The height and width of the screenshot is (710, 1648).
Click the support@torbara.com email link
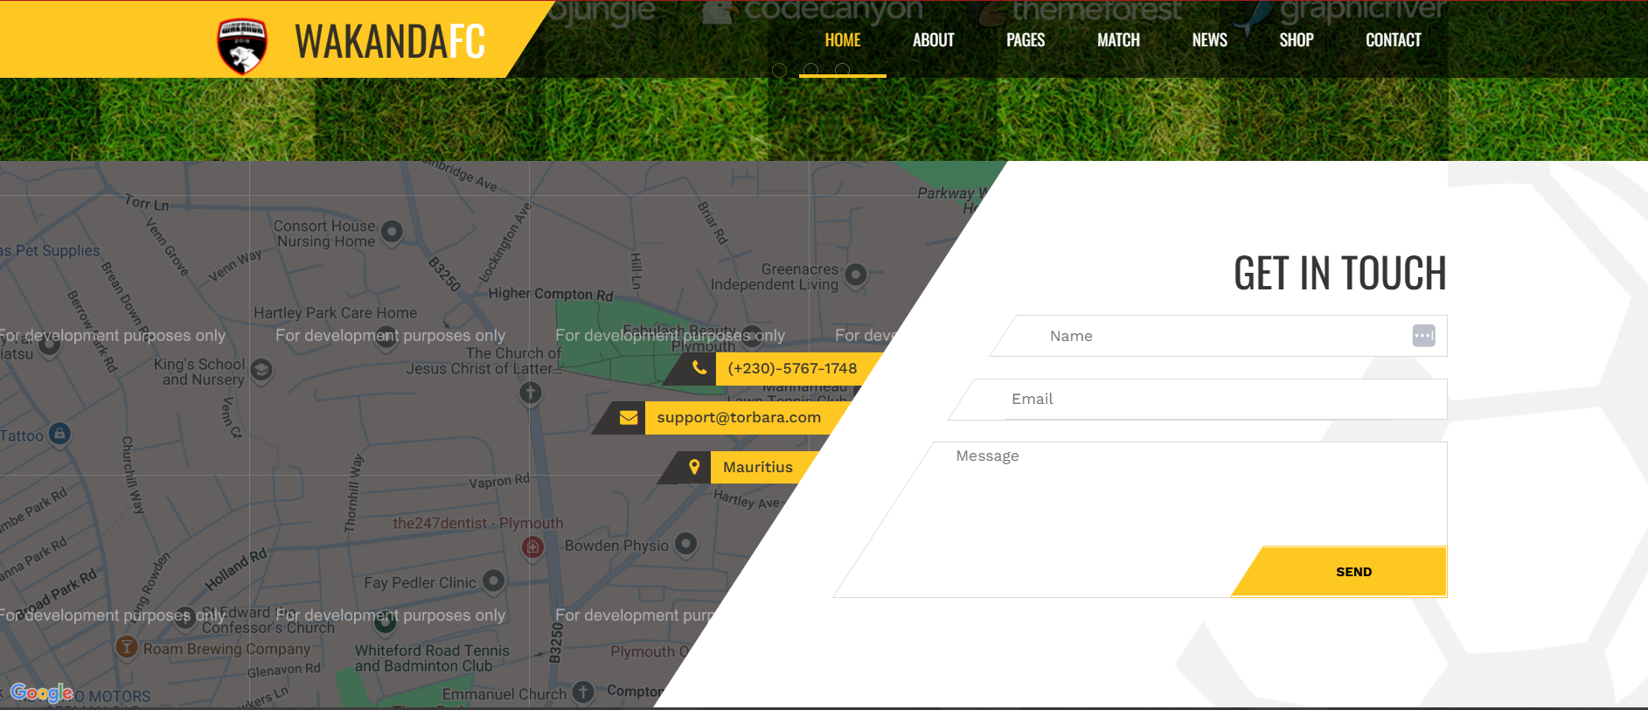pyautogui.click(x=739, y=418)
